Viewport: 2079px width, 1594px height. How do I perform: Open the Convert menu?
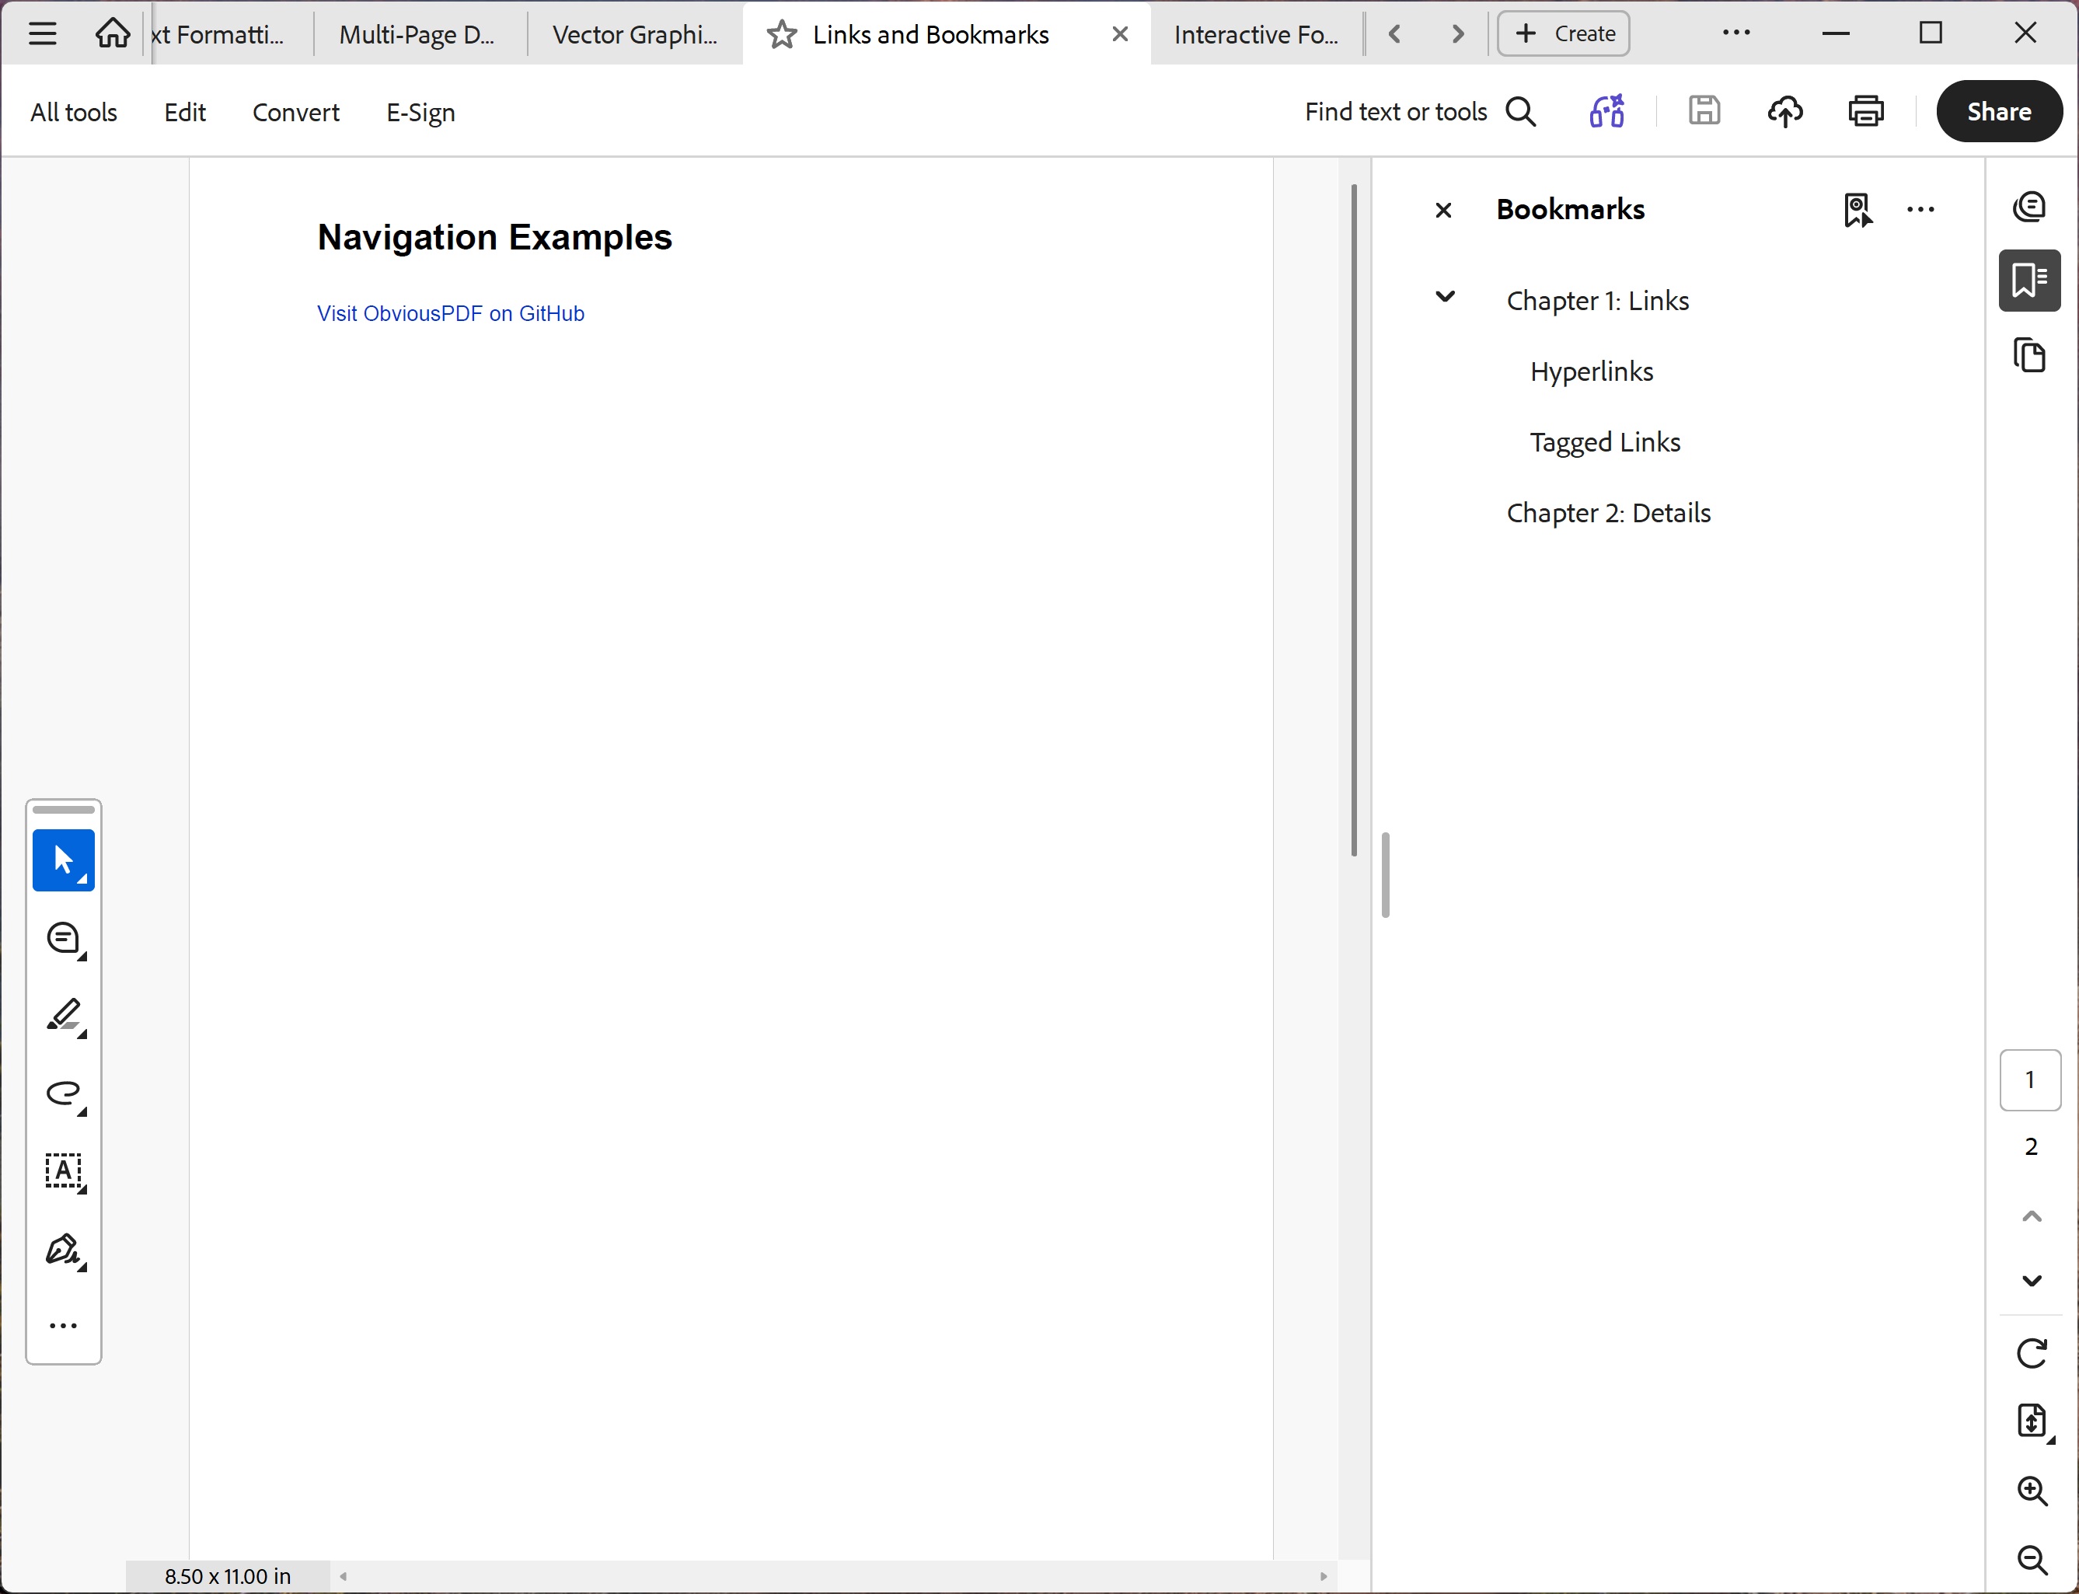(295, 111)
